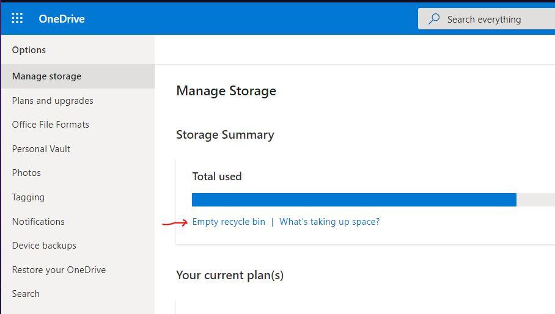Select Photos options

click(x=26, y=173)
